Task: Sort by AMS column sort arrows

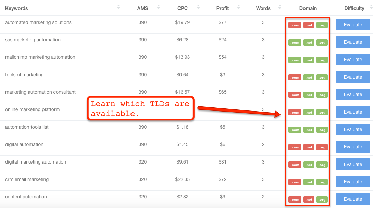Action: (x=159, y=7)
